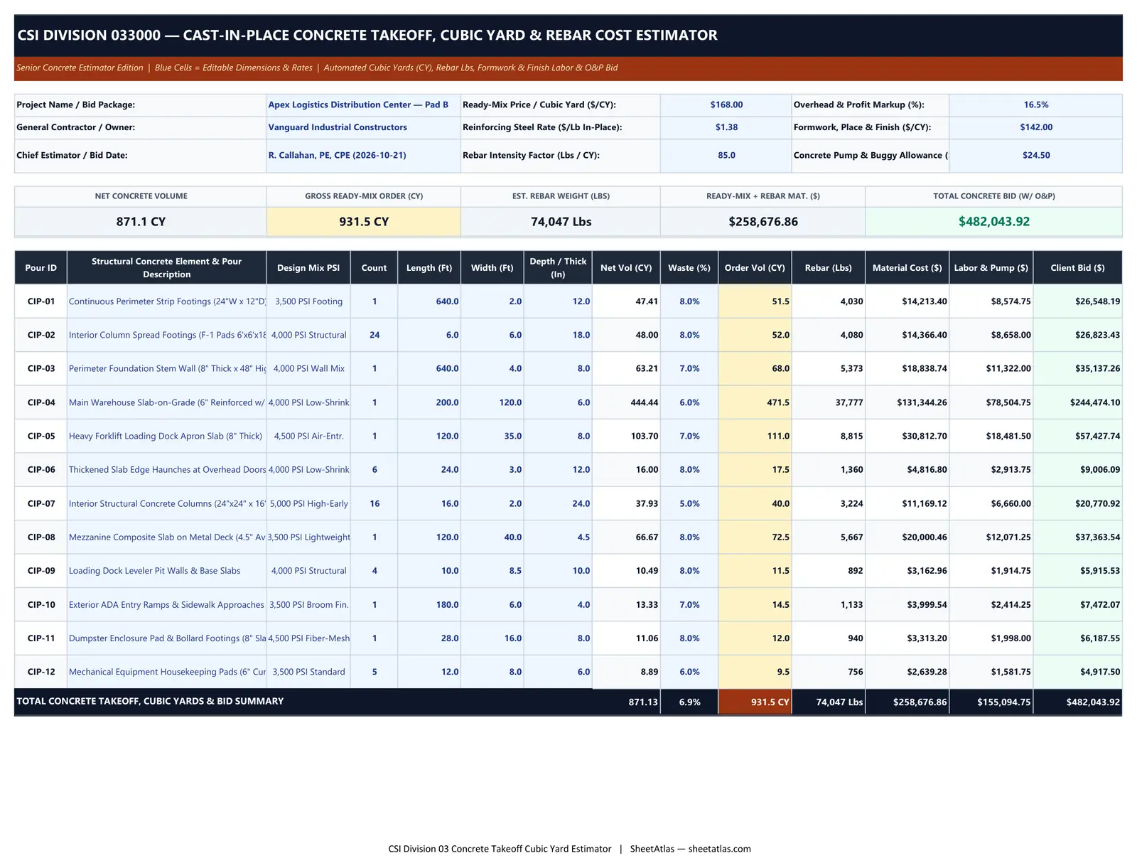The width and height of the screenshot is (1137, 868).
Task: Click the Net Concrete Volume summary '871.1 CY'
Action: pos(141,222)
